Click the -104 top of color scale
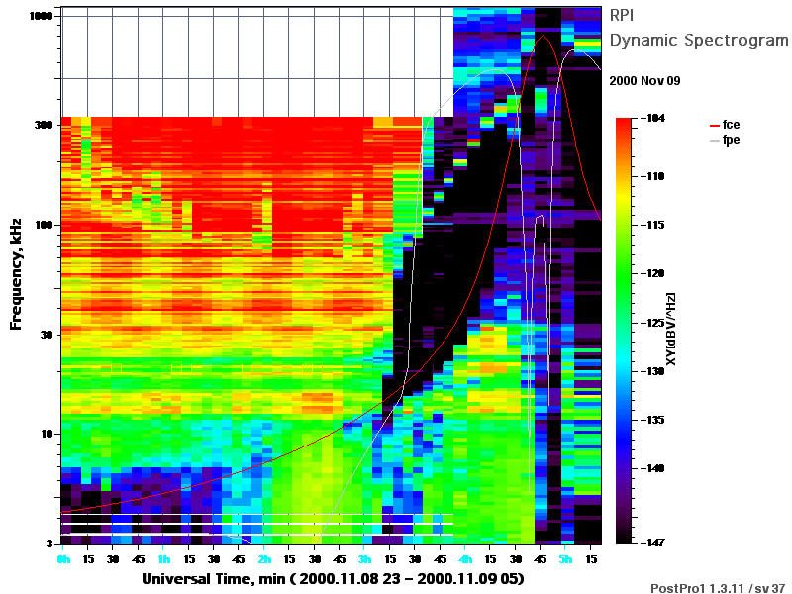792x594 pixels. pyautogui.click(x=653, y=118)
